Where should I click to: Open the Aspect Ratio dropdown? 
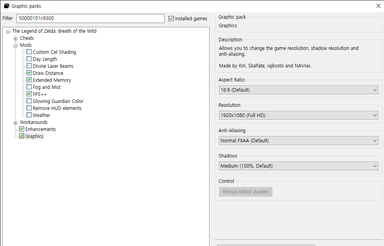point(299,90)
